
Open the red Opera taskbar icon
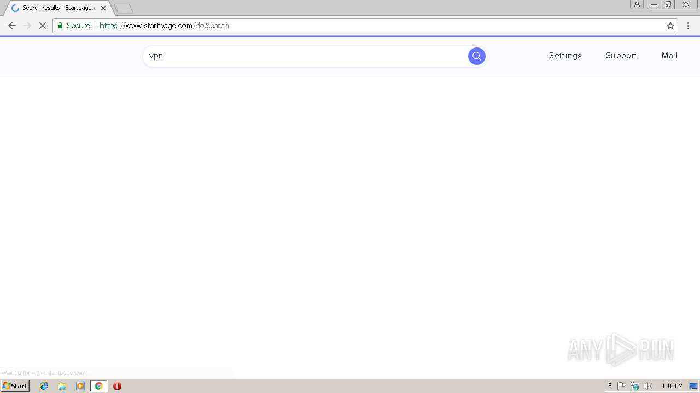(117, 386)
